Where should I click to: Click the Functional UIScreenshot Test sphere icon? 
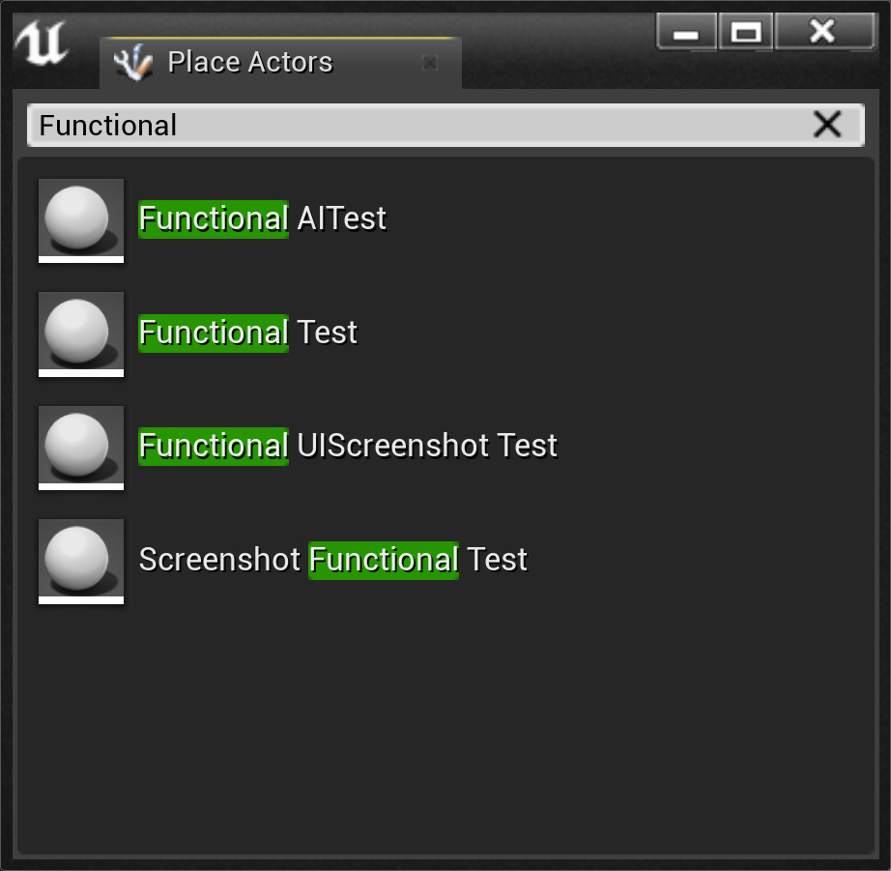81,447
